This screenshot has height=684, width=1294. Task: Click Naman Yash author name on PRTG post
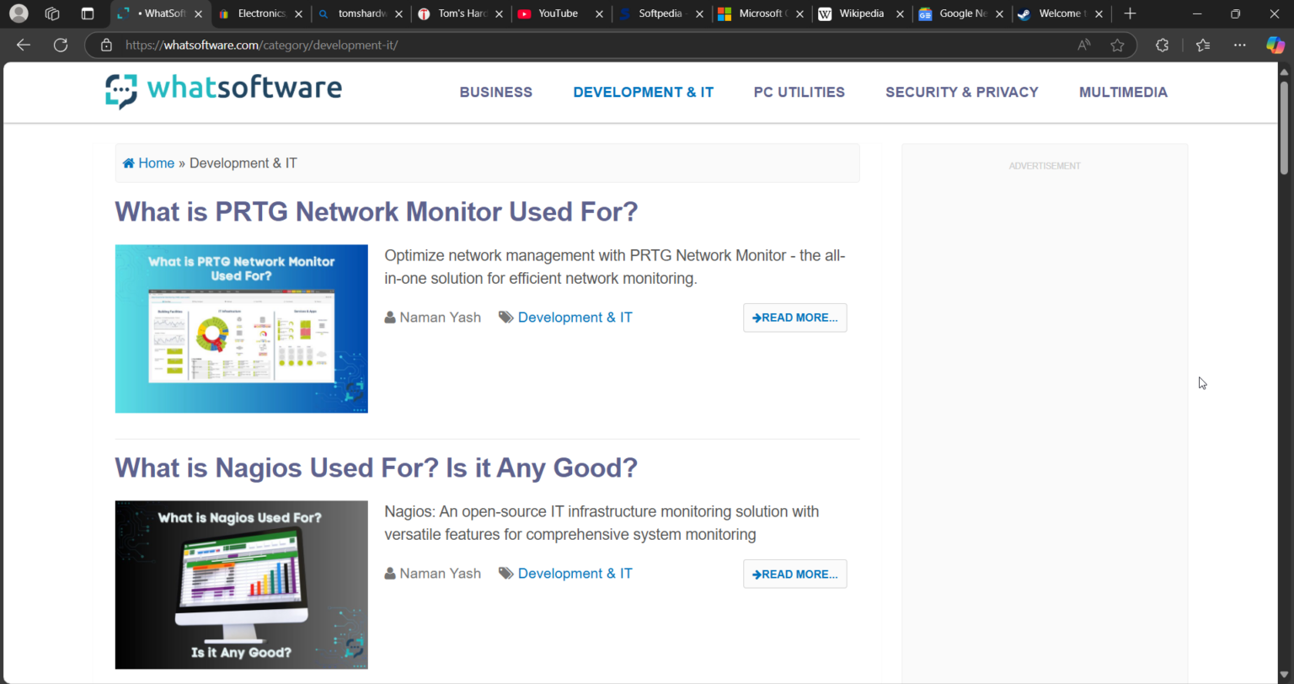click(440, 318)
